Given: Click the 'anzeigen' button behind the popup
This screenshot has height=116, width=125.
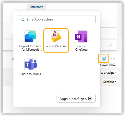Looking at the screenshot, I should (109, 72).
